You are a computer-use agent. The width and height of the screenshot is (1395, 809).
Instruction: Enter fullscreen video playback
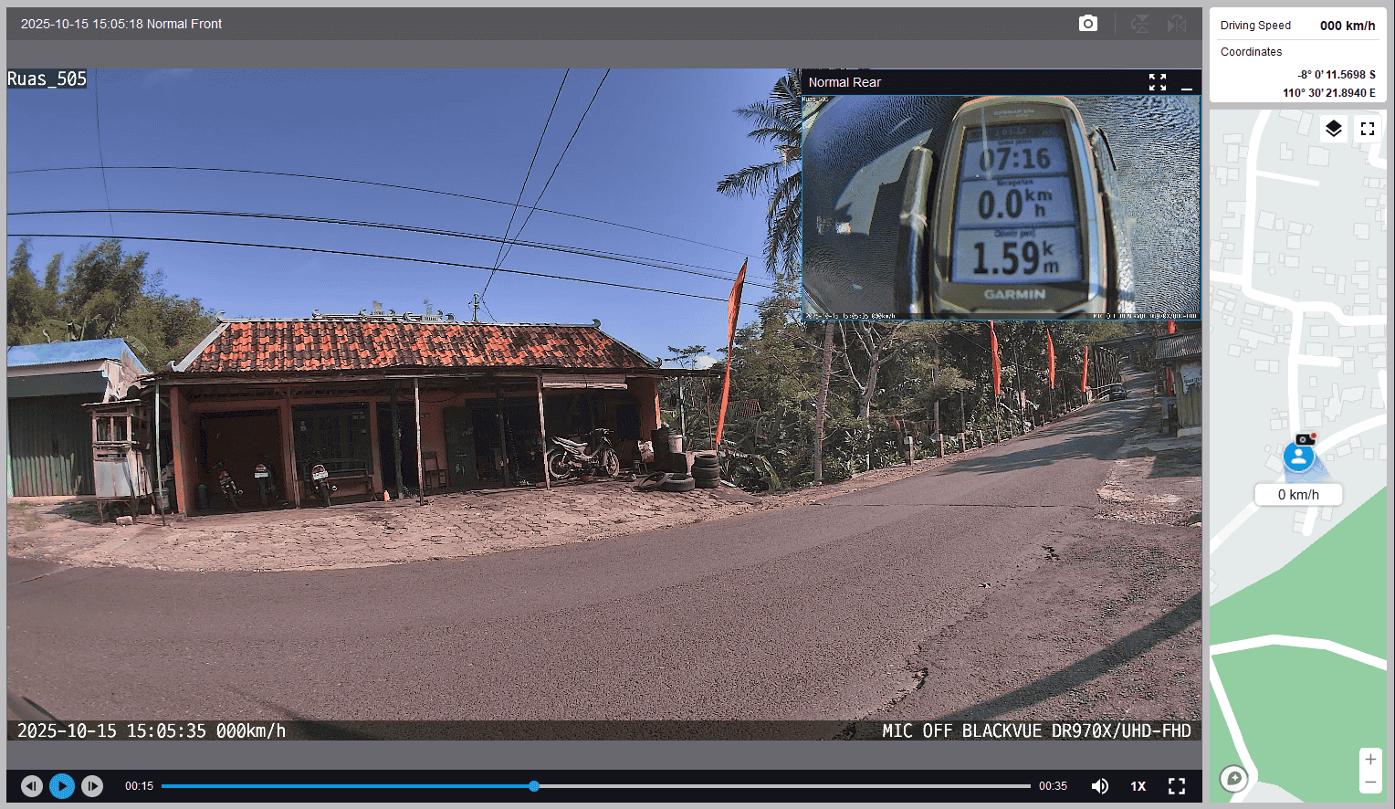click(x=1177, y=786)
